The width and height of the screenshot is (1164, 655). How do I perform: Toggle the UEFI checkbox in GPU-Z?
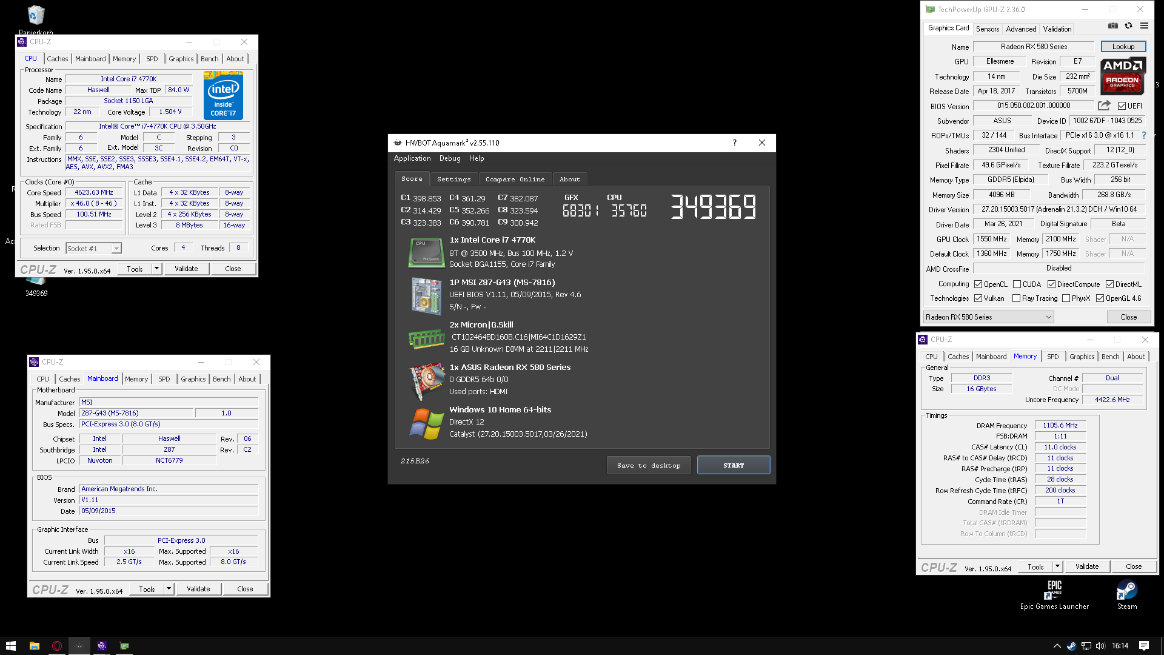(x=1122, y=106)
